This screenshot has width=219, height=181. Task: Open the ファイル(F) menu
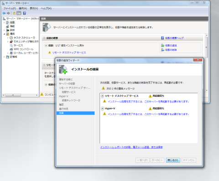pyautogui.click(x=10, y=8)
